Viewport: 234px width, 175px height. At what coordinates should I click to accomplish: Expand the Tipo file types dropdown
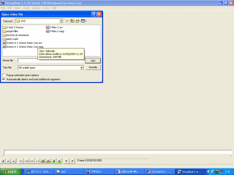(82, 68)
